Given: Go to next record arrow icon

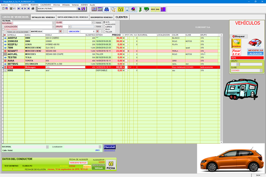Looking at the screenshot, I should 25,9.
